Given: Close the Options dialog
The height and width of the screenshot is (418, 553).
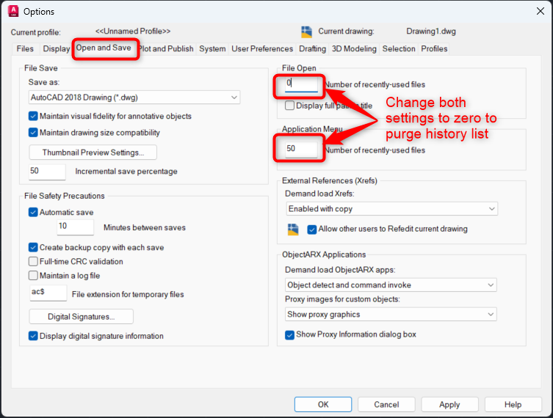Looking at the screenshot, I should click(540, 11).
